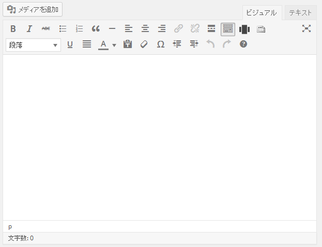322x247 pixels.
Task: Redo the last undone edit
Action: pos(227,44)
